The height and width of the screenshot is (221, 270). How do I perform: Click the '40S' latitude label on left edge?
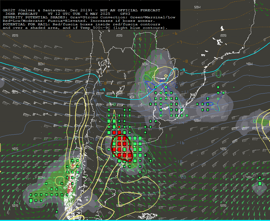pos(15,149)
